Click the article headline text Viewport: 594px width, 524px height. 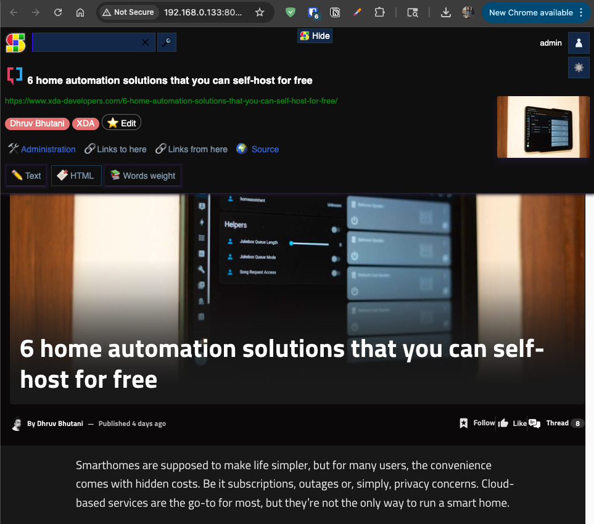click(282, 364)
